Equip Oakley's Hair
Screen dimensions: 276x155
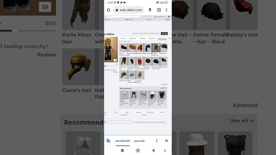(x=164, y=61)
